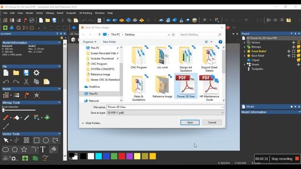
Task: Select Network in the navigation pane
Action: click(x=92, y=101)
